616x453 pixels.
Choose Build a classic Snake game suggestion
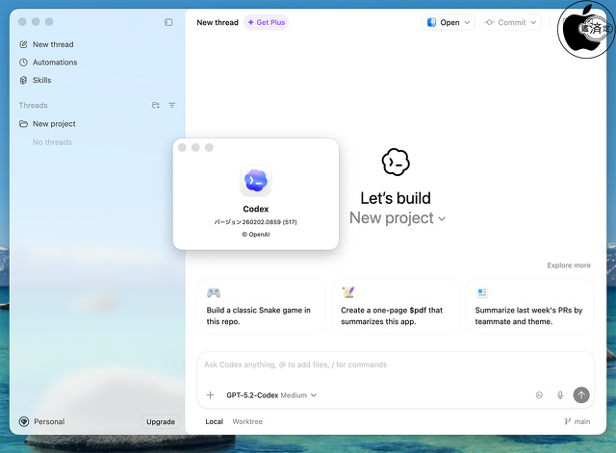(261, 307)
